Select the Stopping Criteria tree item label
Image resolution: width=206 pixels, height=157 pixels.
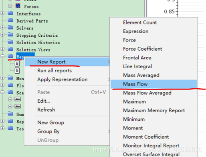(37, 35)
